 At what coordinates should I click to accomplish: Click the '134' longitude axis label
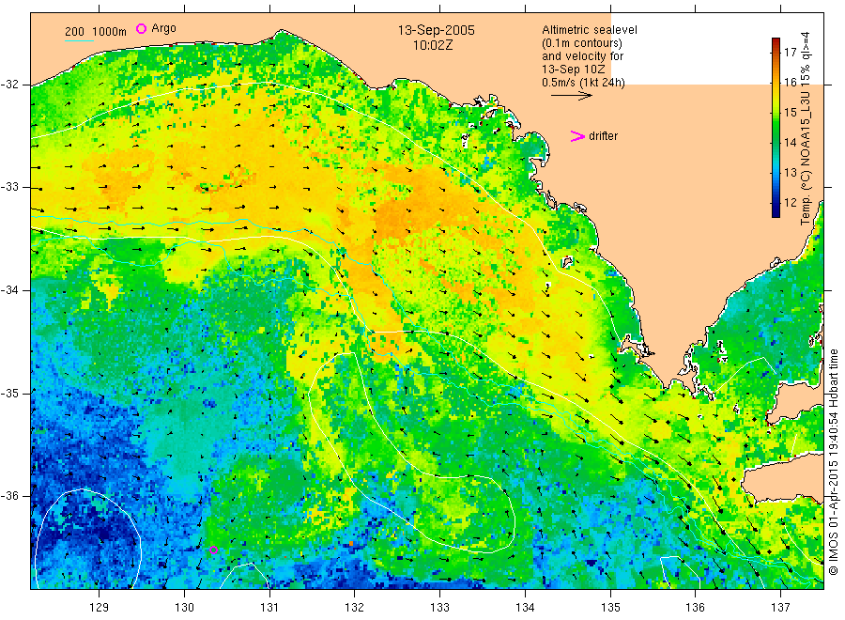point(525,608)
